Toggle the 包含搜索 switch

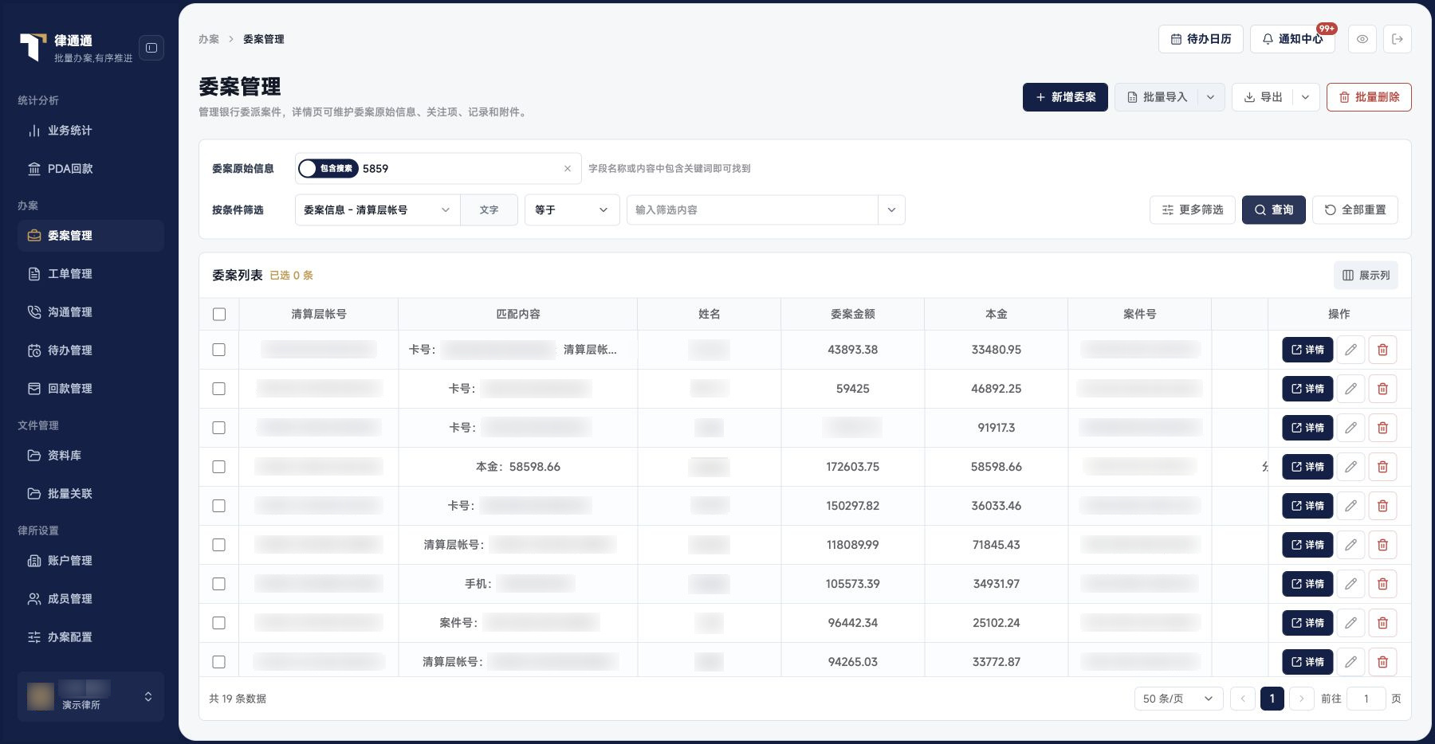coord(328,169)
